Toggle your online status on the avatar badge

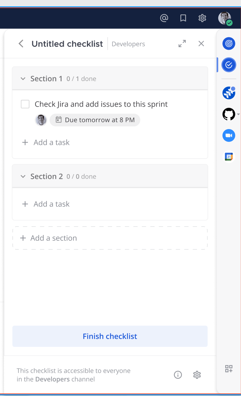coord(229,23)
